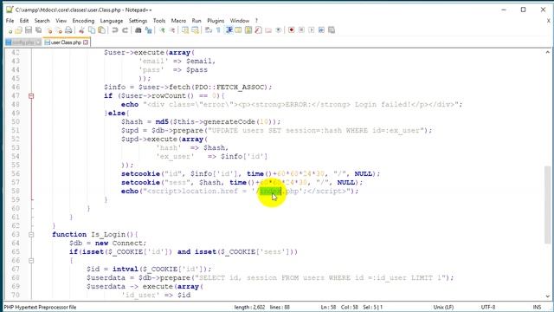Save the current file with the floppy icon
The width and height of the screenshot is (554, 312).
point(29,30)
